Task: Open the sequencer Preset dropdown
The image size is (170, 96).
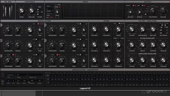Action: (x=36, y=75)
